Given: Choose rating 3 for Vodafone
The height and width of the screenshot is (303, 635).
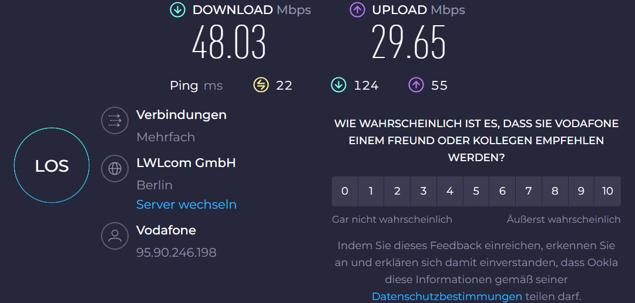Looking at the screenshot, I should click(424, 191).
